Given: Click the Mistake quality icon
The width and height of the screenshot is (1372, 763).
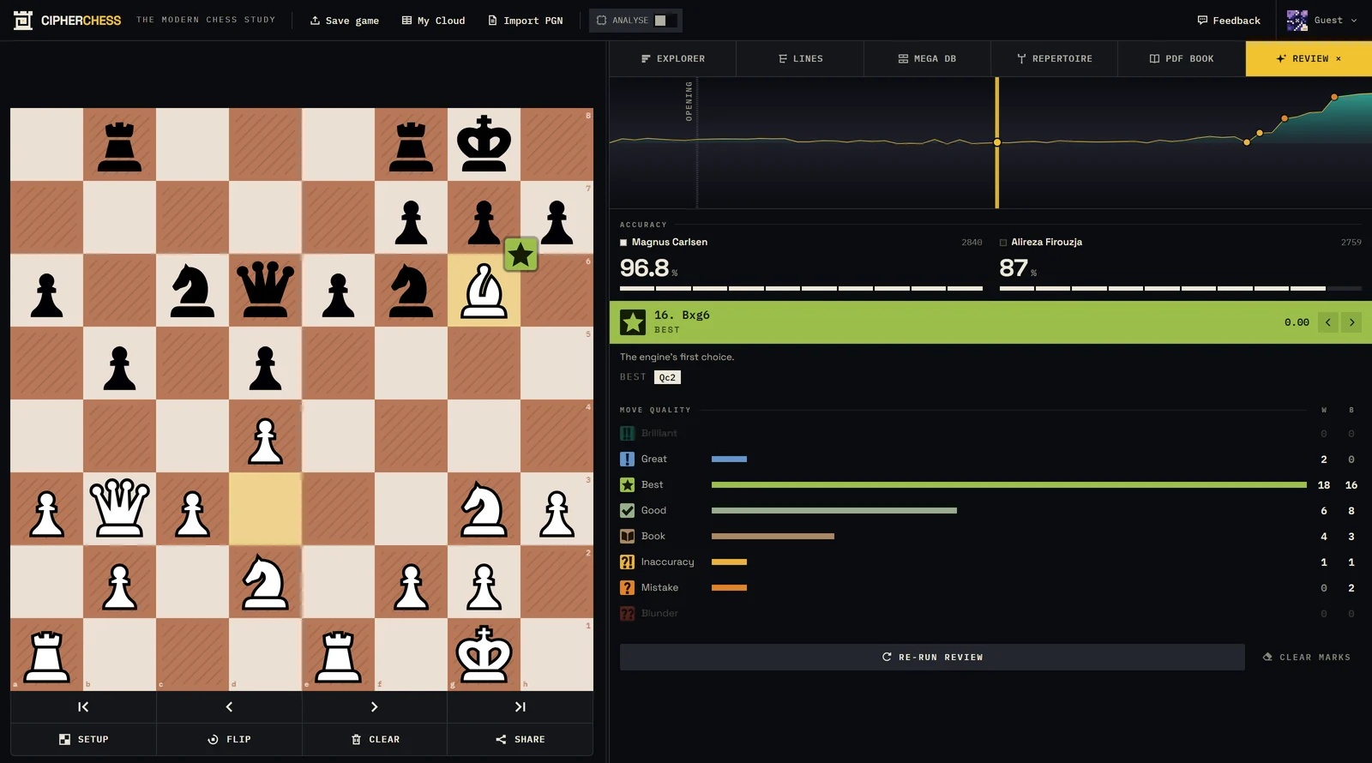Looking at the screenshot, I should pyautogui.click(x=628, y=588).
